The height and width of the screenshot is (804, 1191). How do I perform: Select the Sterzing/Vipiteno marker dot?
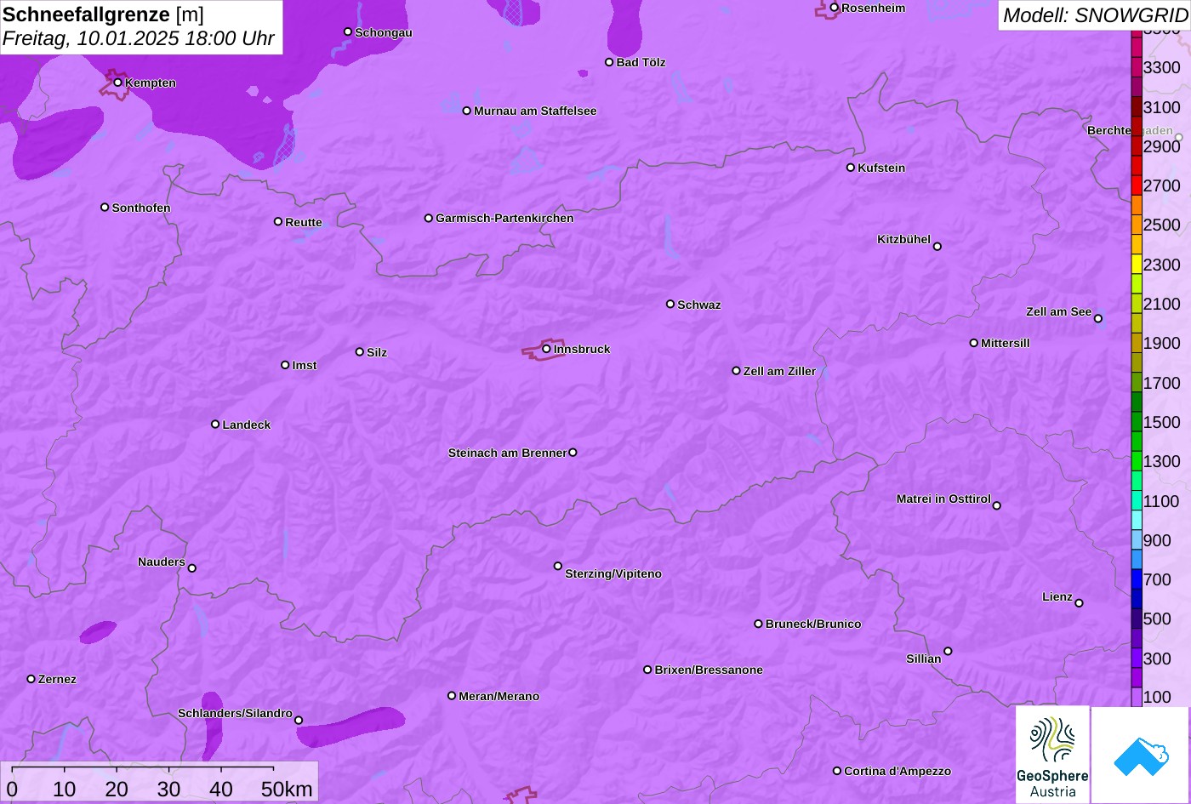click(558, 566)
